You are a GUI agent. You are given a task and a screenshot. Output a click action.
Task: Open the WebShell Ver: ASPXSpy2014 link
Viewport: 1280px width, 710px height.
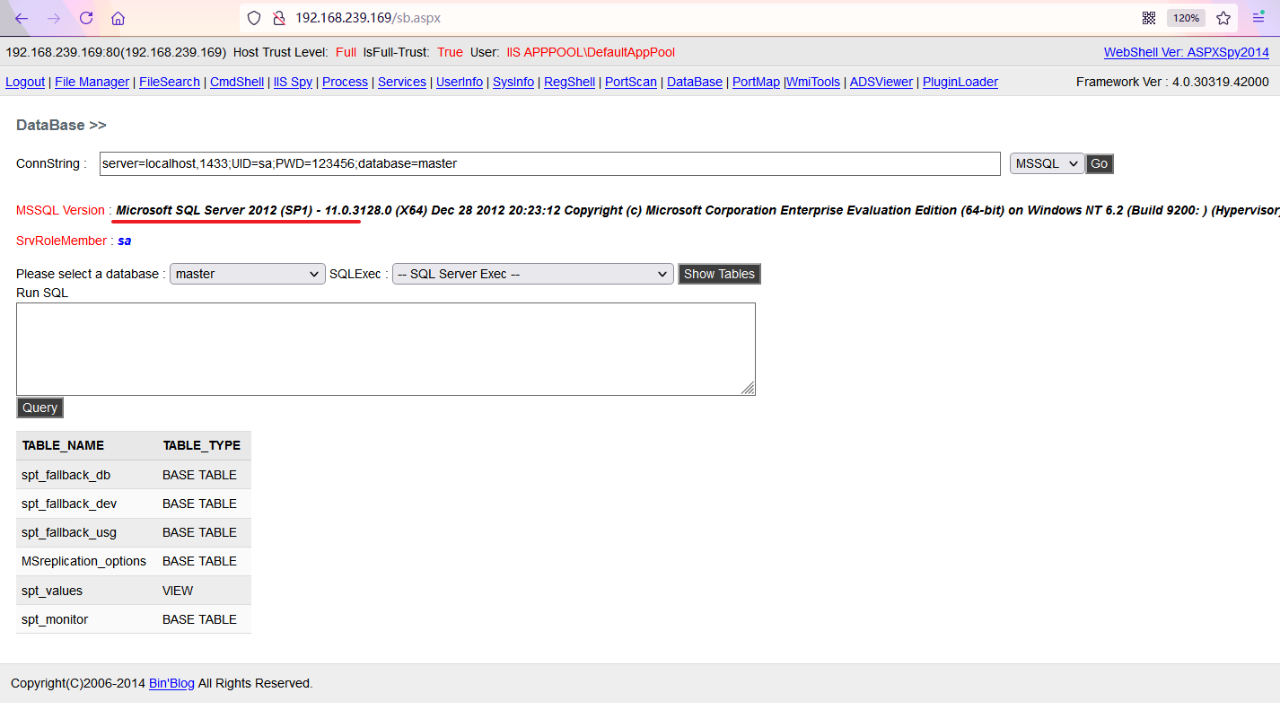coord(1187,52)
